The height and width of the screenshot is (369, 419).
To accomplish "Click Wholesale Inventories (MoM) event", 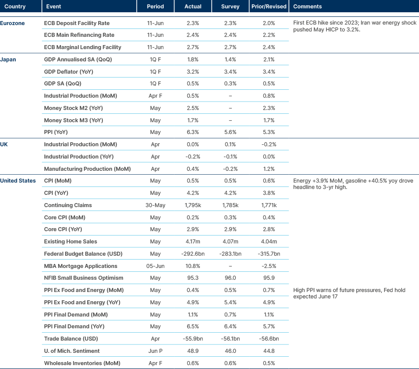I will [x=82, y=364].
